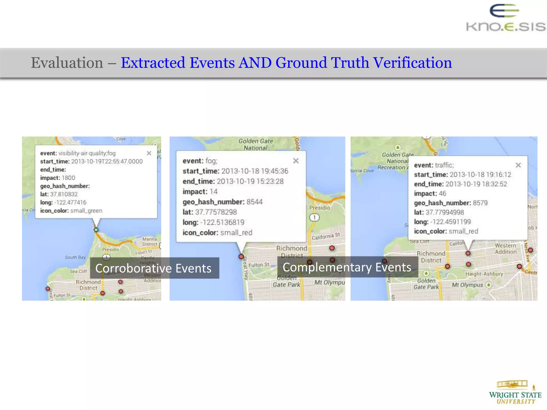Image resolution: width=547 pixels, height=410 pixels.
Task: Click Golden Gate National label in middle map
Action: coord(256,144)
